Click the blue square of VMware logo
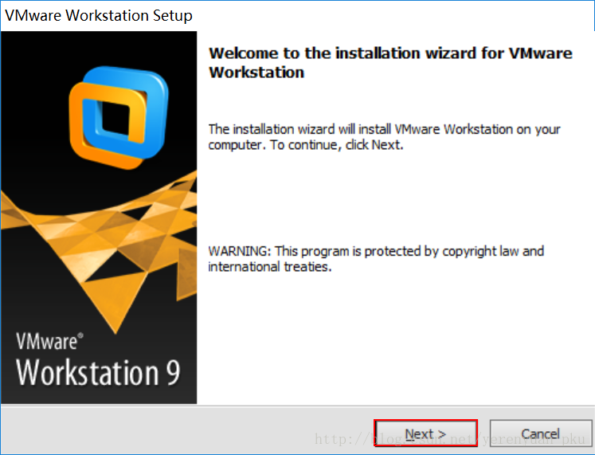The height and width of the screenshot is (455, 595). pyautogui.click(x=127, y=94)
